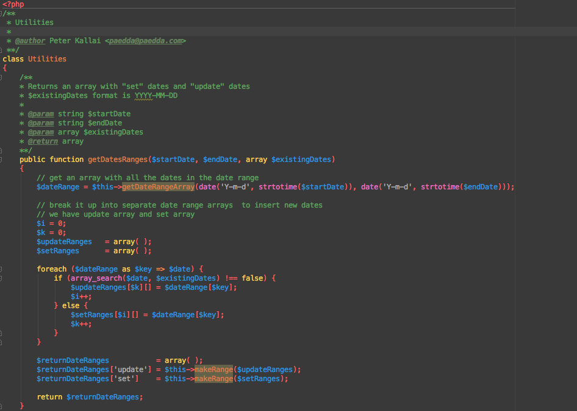Click the @author doc tag
This screenshot has height=411, width=577.
30,41
